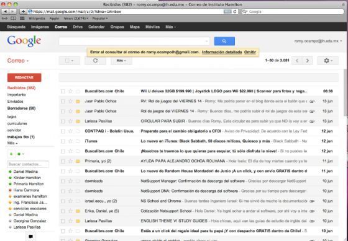The image size is (348, 241).
Task: Star the iTunes Black Sabbath email
Action: point(70,141)
